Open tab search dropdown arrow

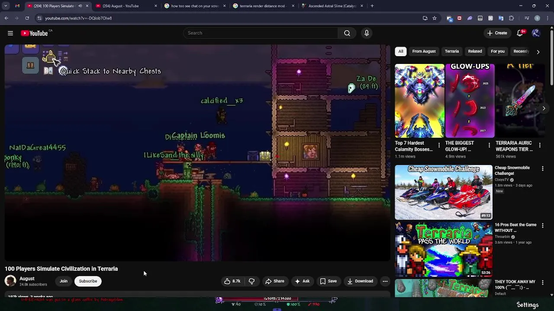tap(6, 6)
